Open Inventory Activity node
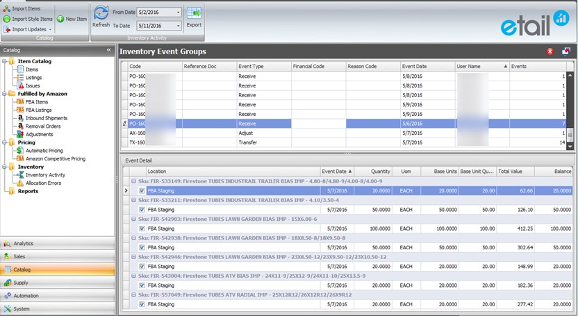The image size is (578, 316). 45,174
